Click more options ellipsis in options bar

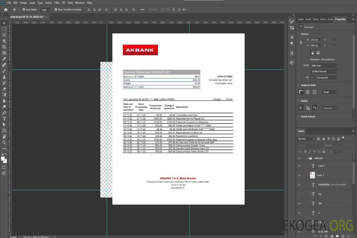point(142,10)
